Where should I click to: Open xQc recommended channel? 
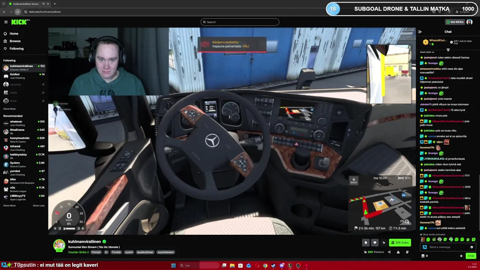tap(24, 189)
